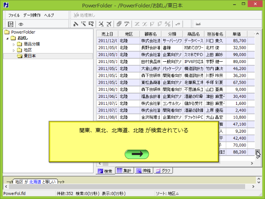Click the 図 chart icon in left toolbar
The width and height of the screenshot is (265, 199).
pyautogui.click(x=10, y=24)
